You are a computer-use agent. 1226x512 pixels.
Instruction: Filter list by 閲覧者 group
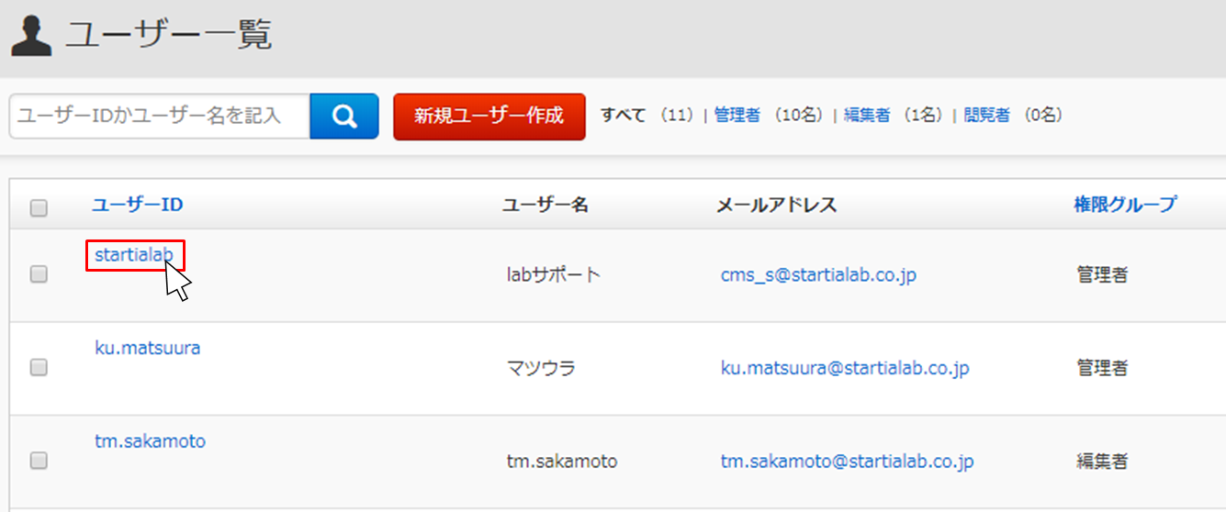click(x=987, y=116)
